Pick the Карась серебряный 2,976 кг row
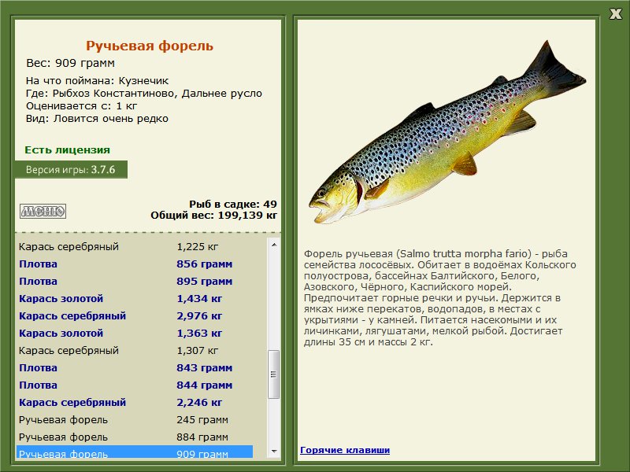This screenshot has height=472, width=630. point(134,316)
